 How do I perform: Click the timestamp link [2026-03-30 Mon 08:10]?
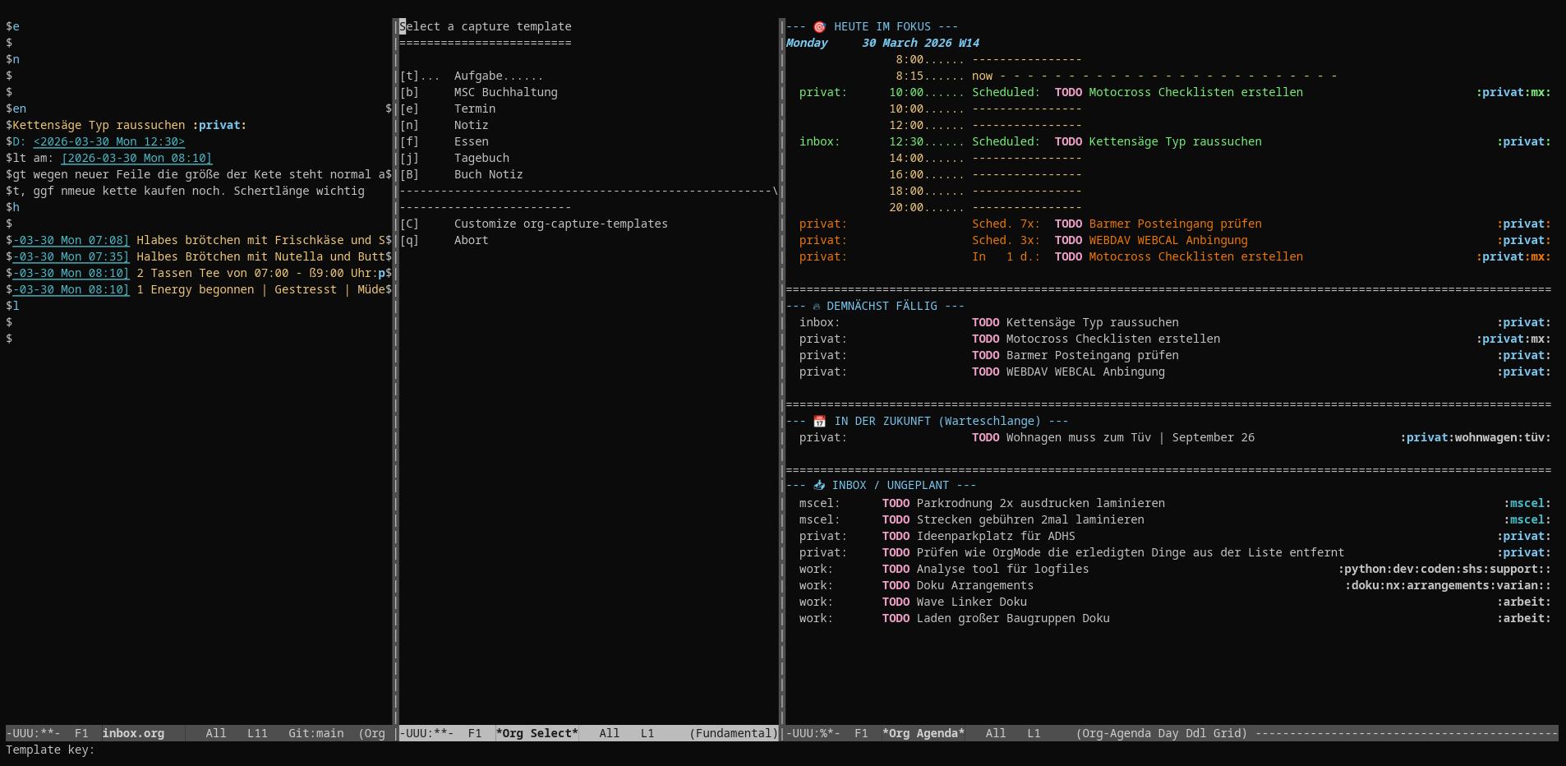point(136,158)
